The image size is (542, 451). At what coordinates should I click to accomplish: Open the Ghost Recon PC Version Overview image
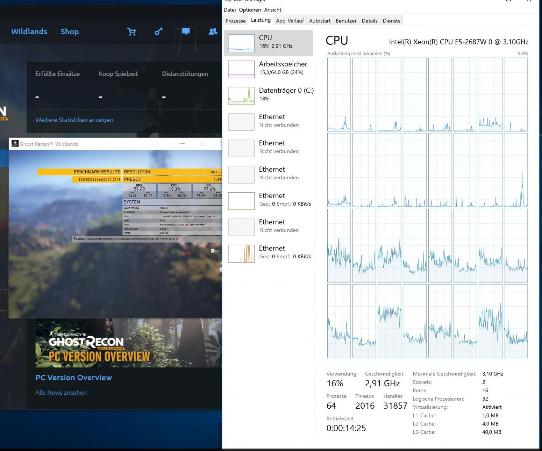[x=128, y=343]
